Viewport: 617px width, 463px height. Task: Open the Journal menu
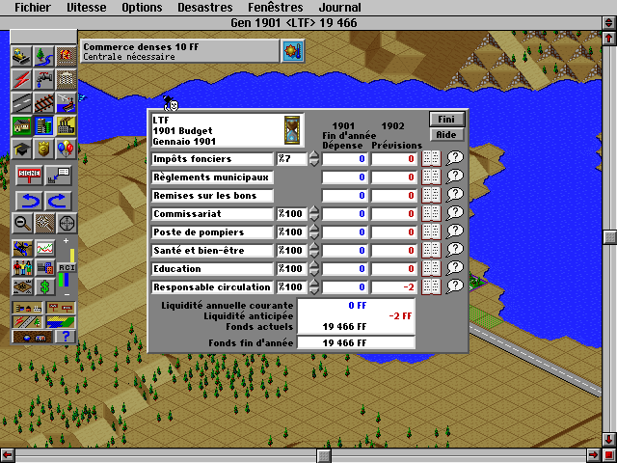[x=340, y=8]
